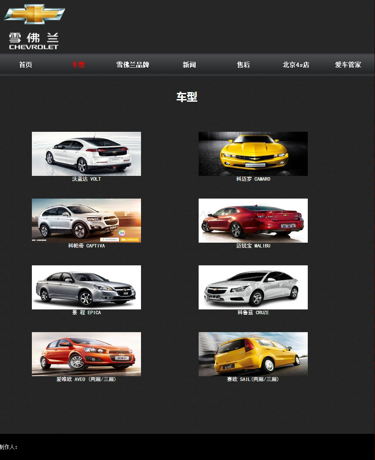Select the white Captiva SUV picture
The image size is (375, 460).
pyautogui.click(x=86, y=220)
